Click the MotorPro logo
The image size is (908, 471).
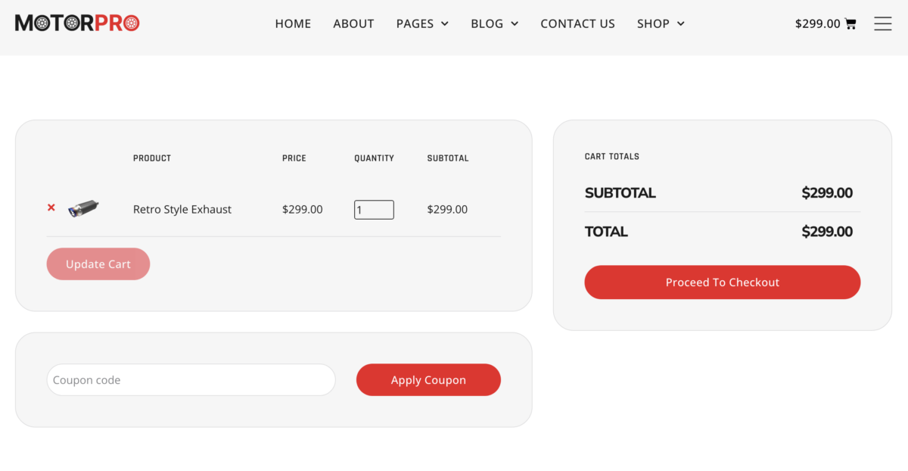point(76,23)
